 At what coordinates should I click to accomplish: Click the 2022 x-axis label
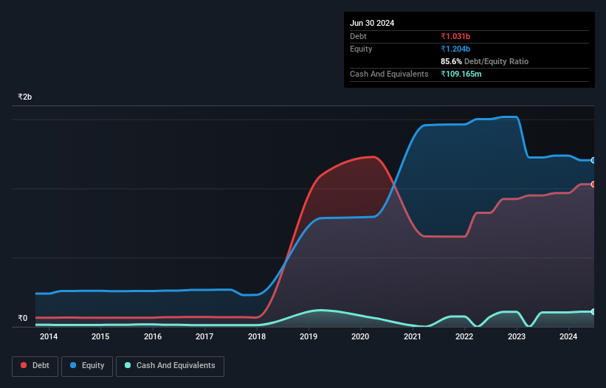pos(464,336)
